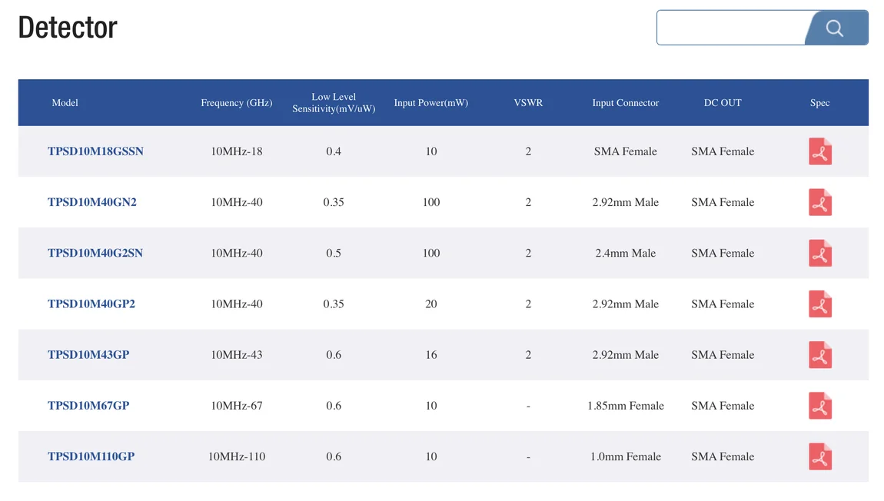
Task: Click the TPSD10M43GP model name
Action: coord(88,354)
